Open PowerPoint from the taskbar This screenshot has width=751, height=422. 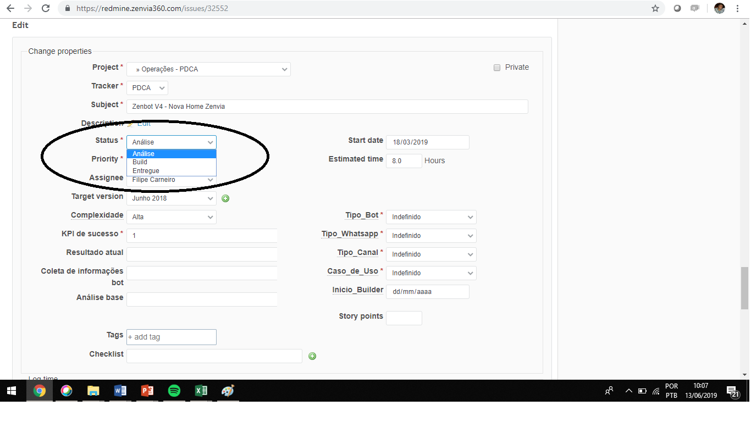tap(147, 391)
